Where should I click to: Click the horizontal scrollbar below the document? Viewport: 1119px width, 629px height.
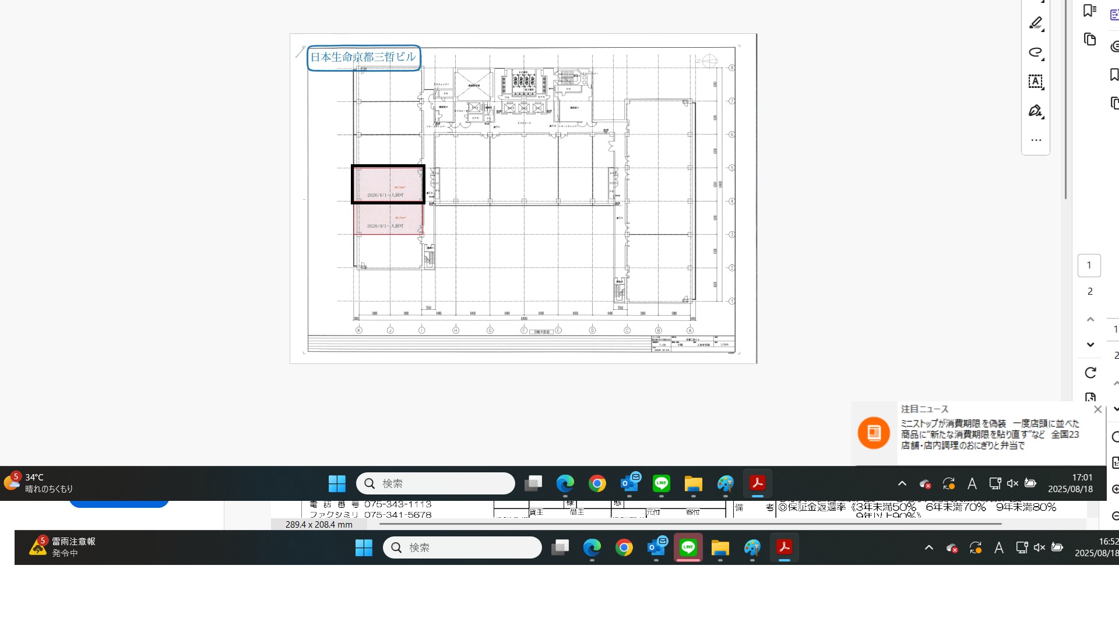pyautogui.click(x=691, y=524)
